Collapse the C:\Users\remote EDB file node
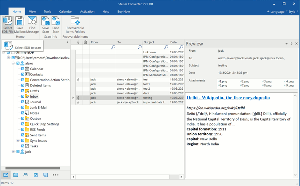The height and width of the screenshot is (186, 300). pyautogui.click(x=8, y=58)
